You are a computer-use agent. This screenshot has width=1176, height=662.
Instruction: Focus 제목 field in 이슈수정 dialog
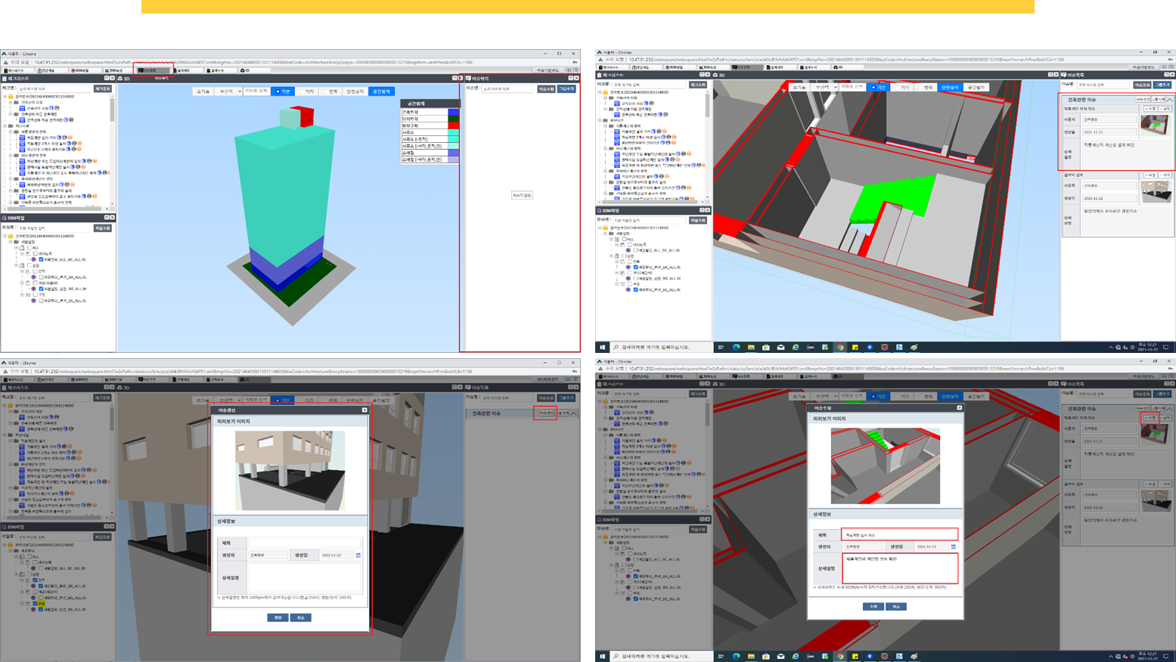coord(900,535)
